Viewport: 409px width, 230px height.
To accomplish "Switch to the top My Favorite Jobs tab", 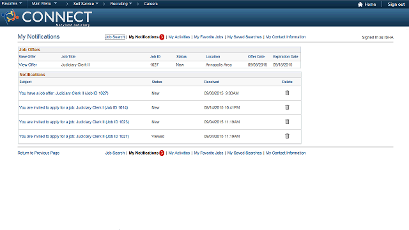I will [208, 37].
